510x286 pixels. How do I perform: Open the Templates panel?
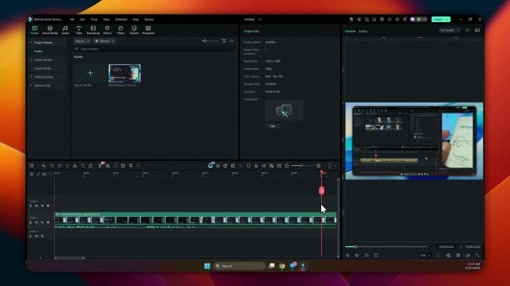[148, 30]
